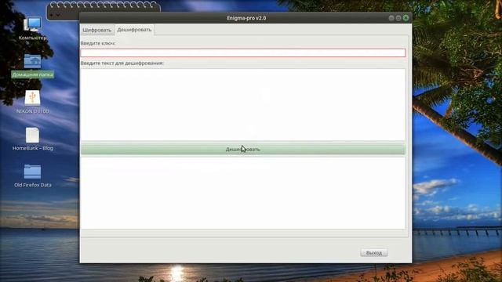502x282 pixels.
Task: Click the Enigma-pro v2.0 title bar
Action: [246, 18]
